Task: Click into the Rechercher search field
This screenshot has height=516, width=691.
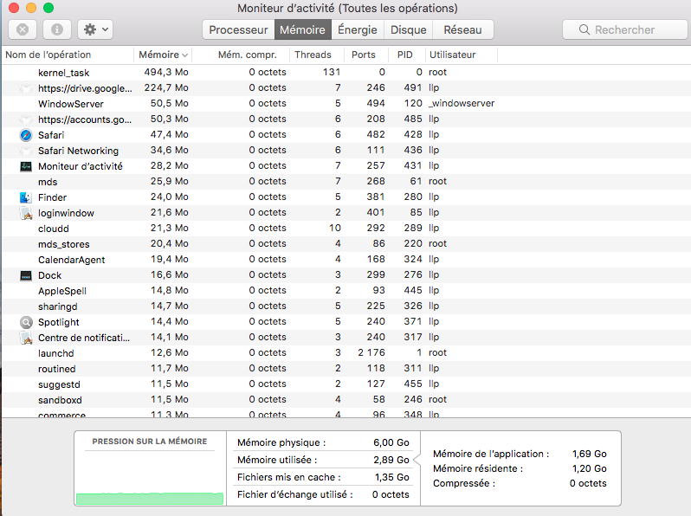Action: 625,29
